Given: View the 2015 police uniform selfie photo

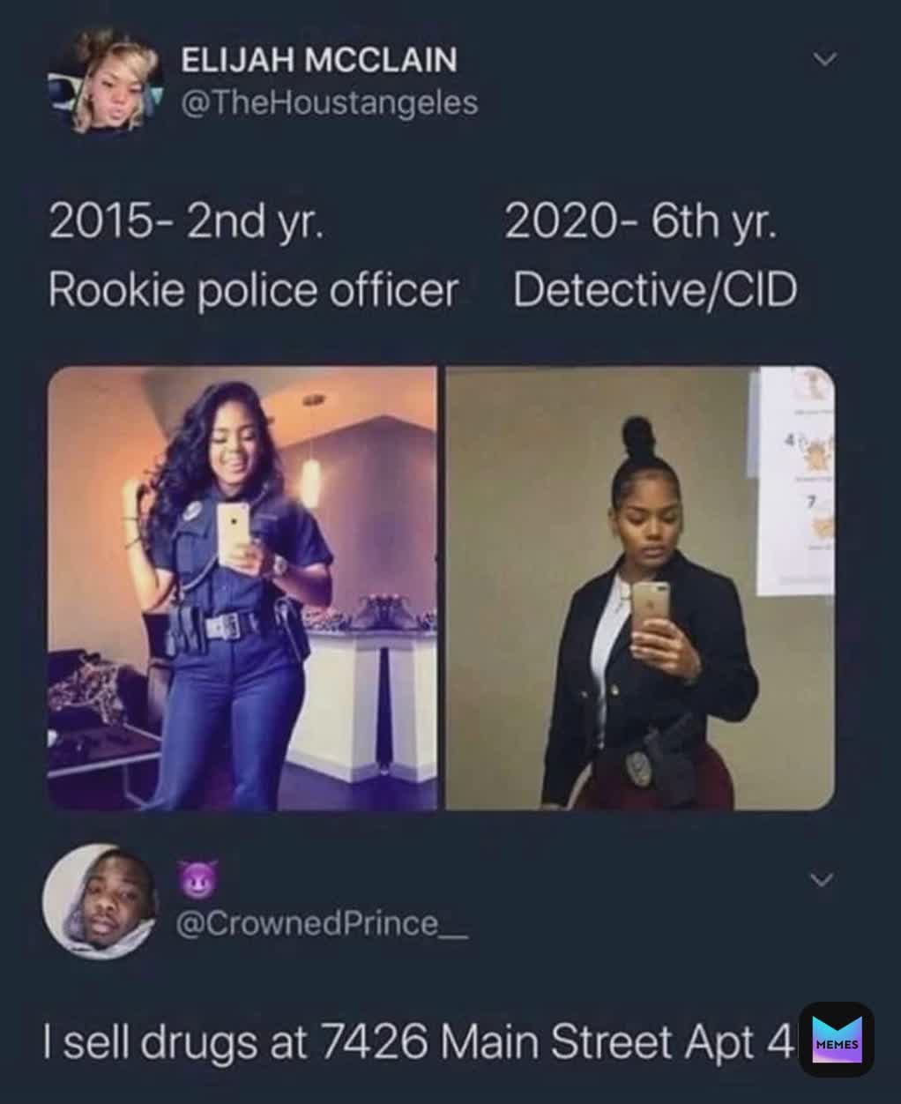Looking at the screenshot, I should (x=242, y=588).
